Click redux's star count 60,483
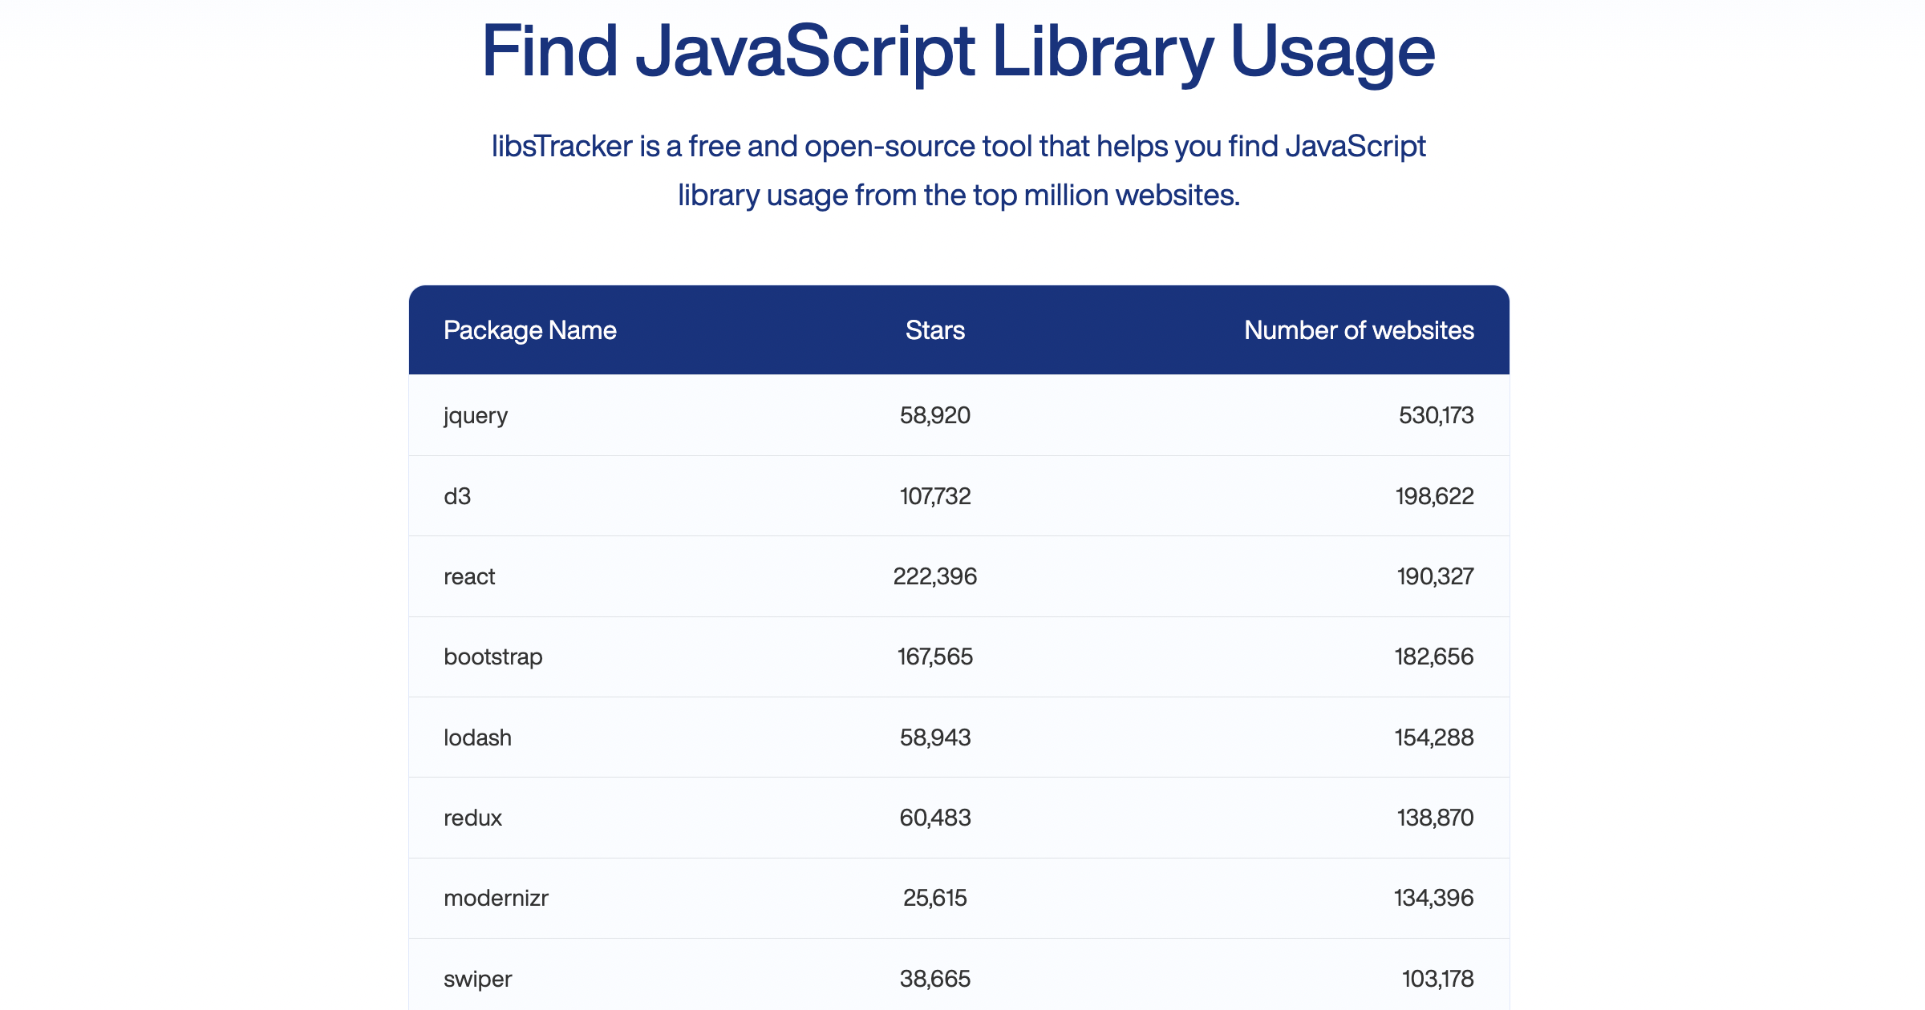This screenshot has width=1925, height=1010. [935, 818]
